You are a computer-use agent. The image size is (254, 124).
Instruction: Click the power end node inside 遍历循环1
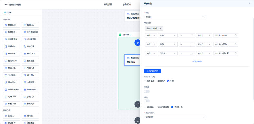(x=138, y=104)
